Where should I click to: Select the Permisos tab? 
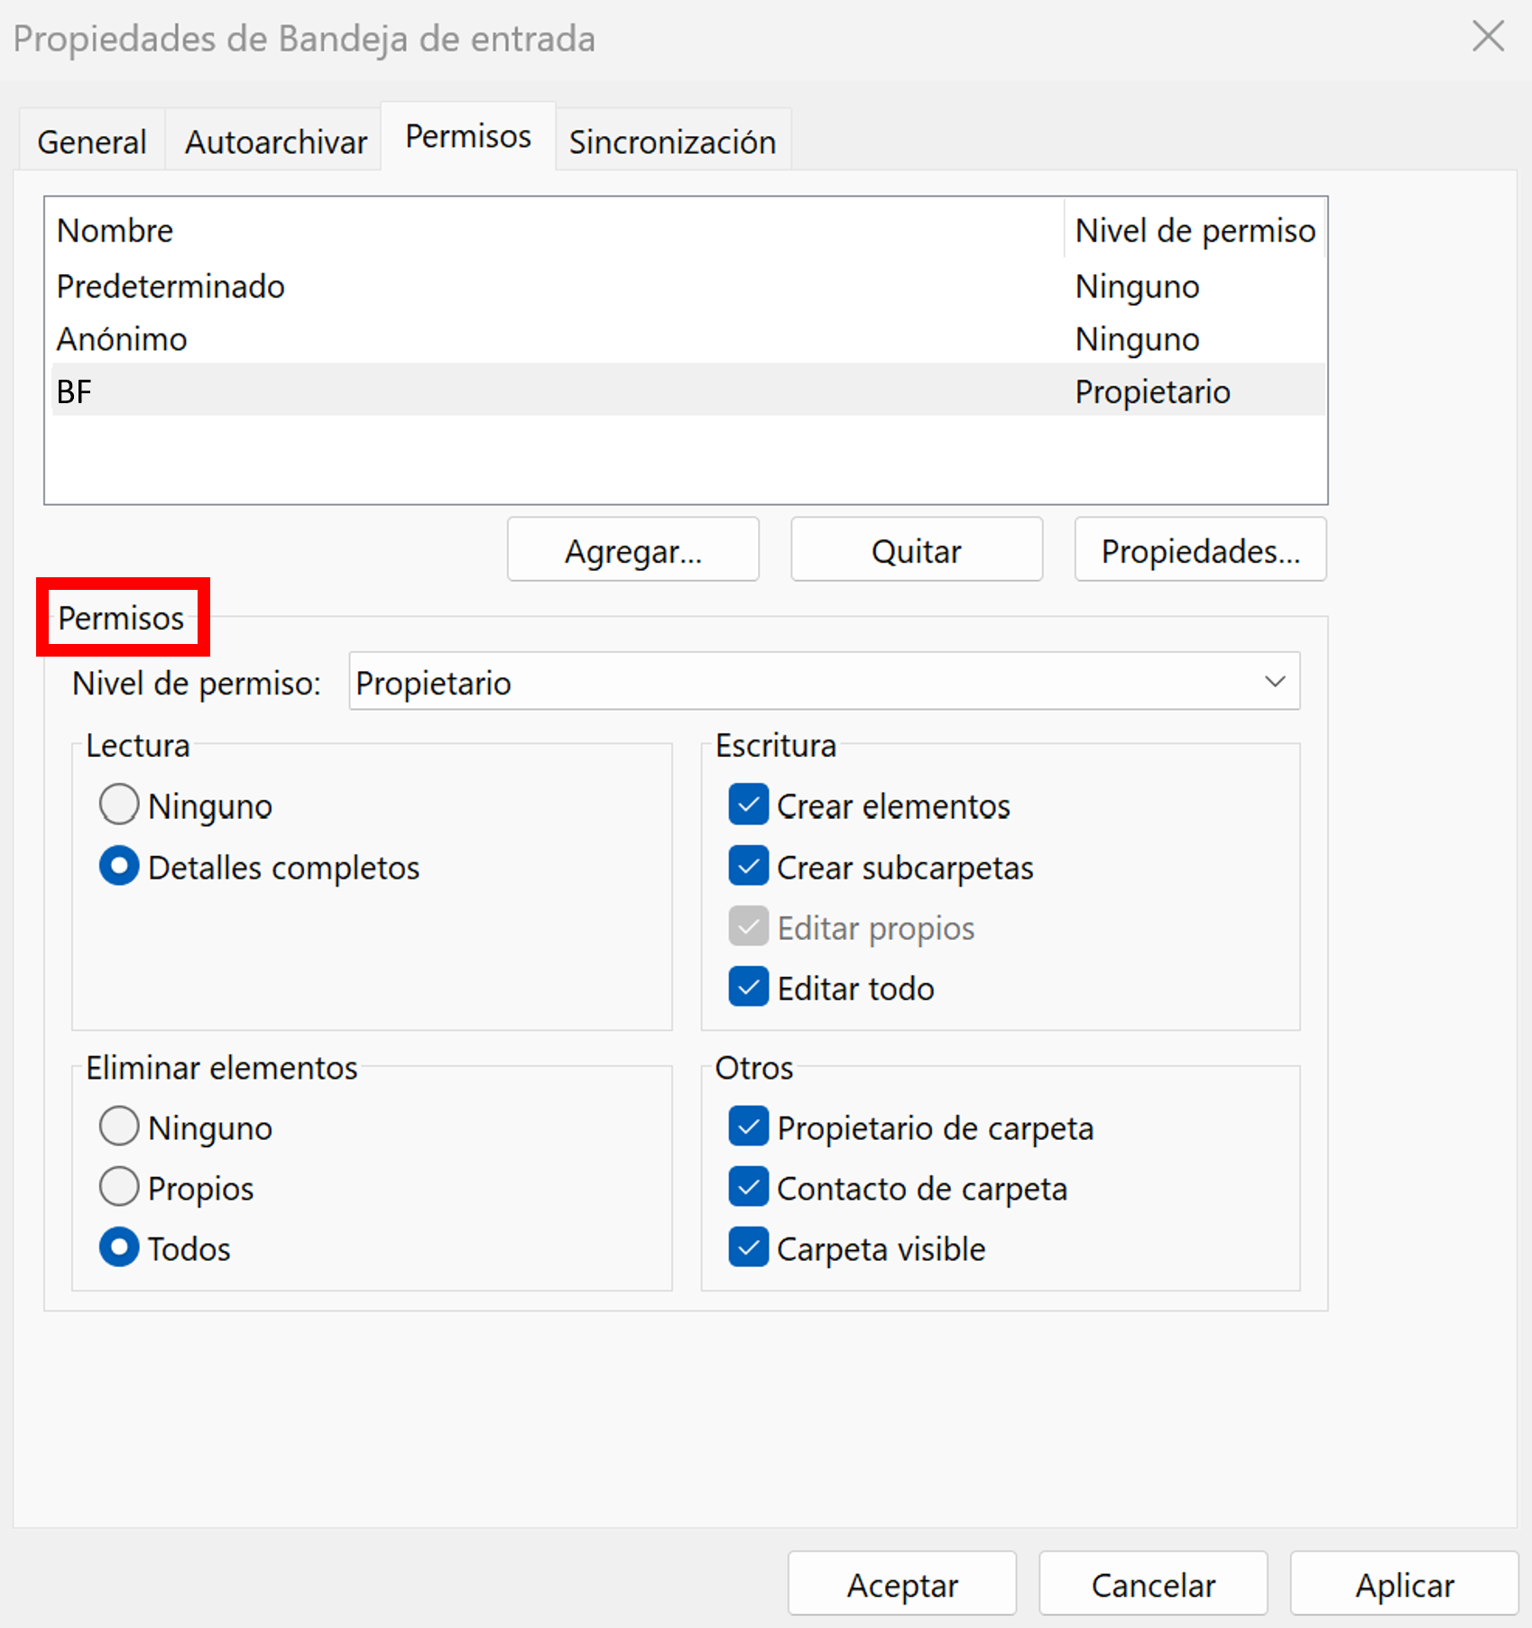[468, 136]
